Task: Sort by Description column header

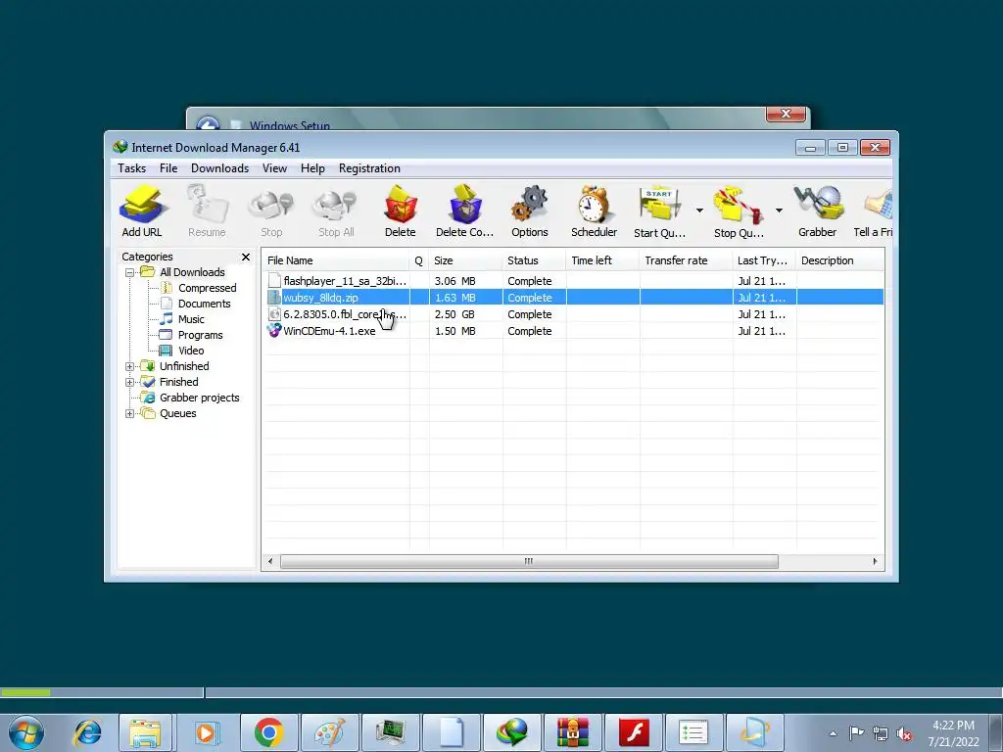Action: pos(839,260)
